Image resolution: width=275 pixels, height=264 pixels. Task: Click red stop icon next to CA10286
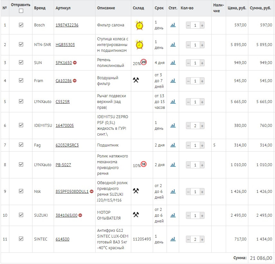tap(75, 80)
